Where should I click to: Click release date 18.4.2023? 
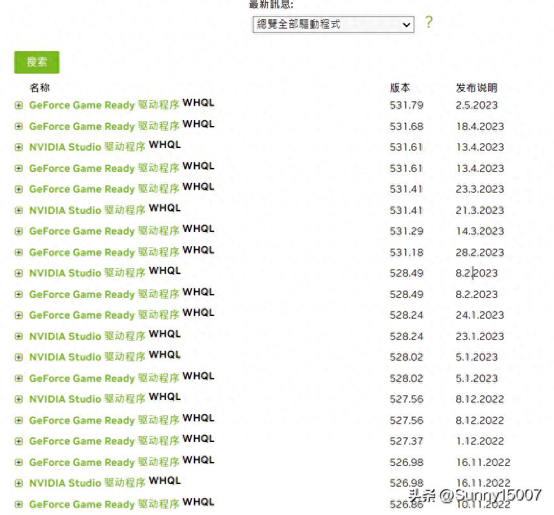480,127
